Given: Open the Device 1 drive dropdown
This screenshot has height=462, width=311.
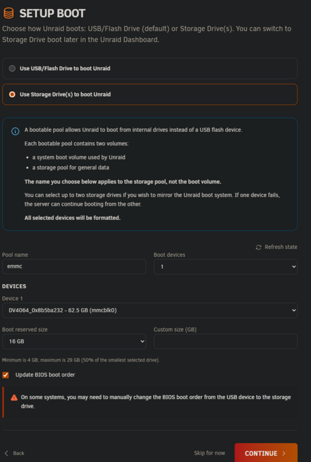Looking at the screenshot, I should tap(150, 310).
